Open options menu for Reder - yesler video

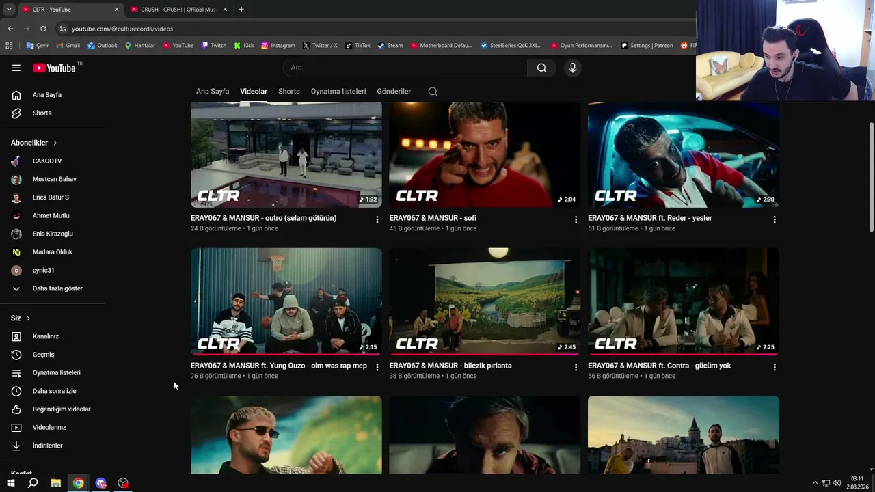coord(775,219)
